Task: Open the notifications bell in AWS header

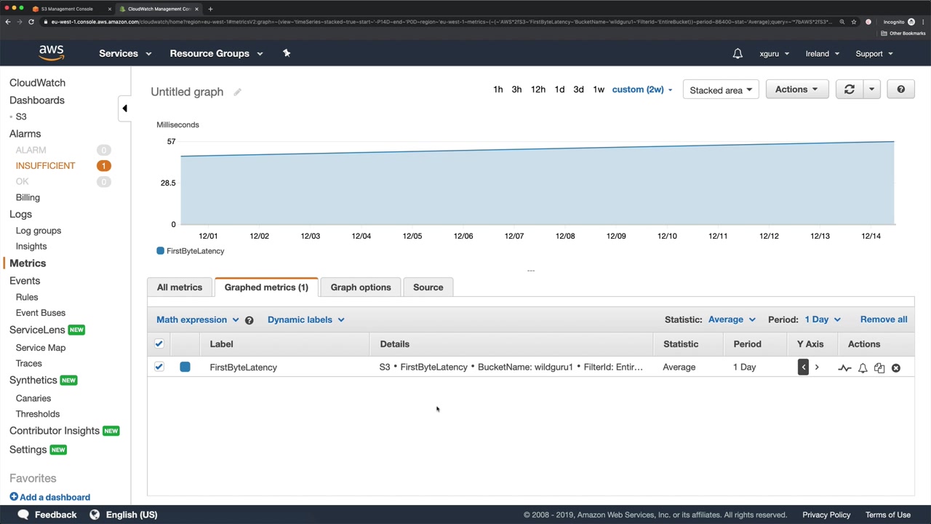Action: coord(738,53)
